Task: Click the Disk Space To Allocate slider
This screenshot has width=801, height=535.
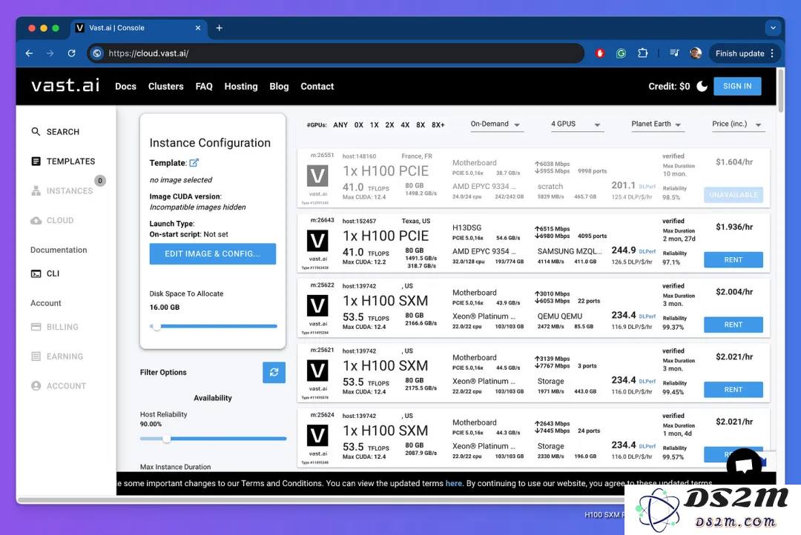Action: click(214, 326)
